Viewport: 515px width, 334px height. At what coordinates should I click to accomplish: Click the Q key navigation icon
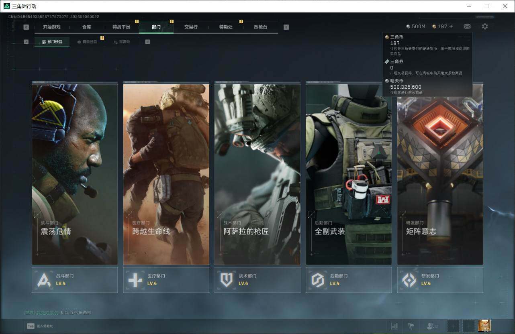[26, 27]
